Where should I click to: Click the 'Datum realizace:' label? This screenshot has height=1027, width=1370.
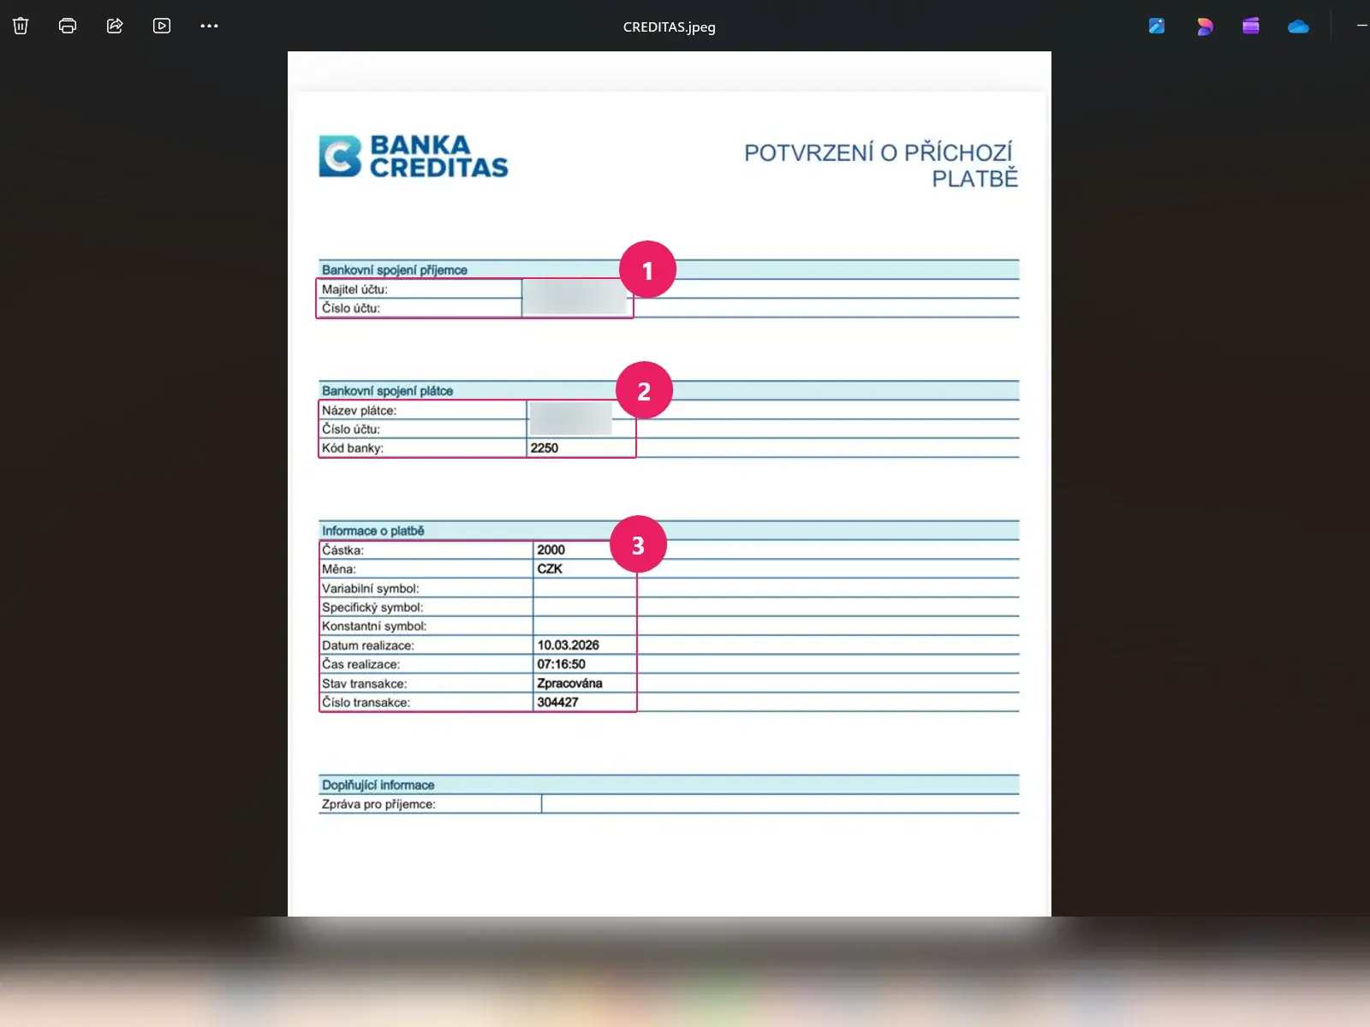click(367, 645)
